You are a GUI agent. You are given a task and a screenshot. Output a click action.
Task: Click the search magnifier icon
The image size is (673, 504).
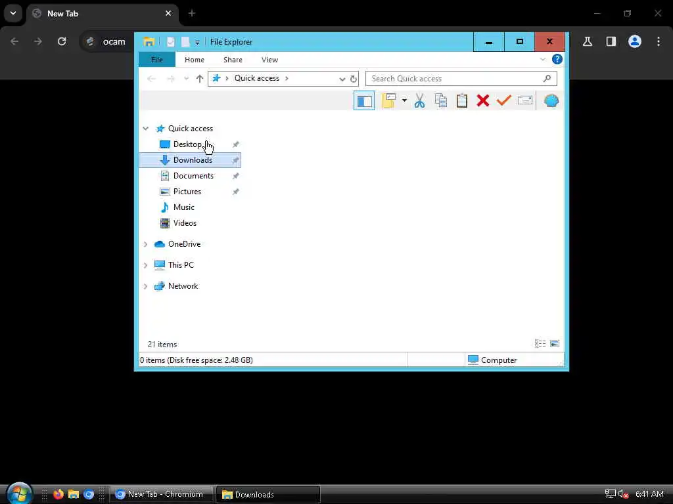tap(547, 79)
